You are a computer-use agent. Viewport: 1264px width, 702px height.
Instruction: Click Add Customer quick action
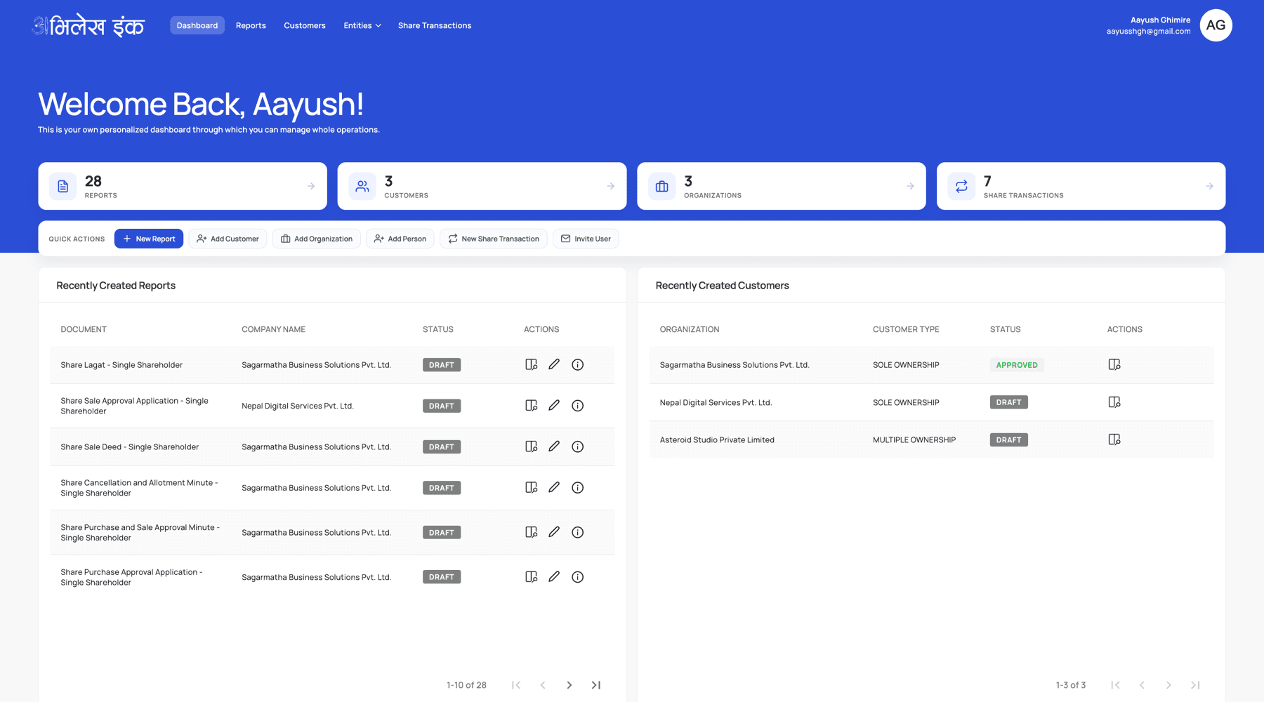[x=228, y=239]
